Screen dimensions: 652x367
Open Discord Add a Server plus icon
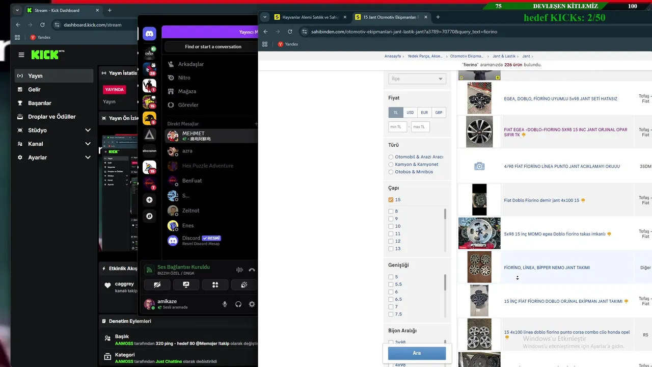click(x=149, y=200)
